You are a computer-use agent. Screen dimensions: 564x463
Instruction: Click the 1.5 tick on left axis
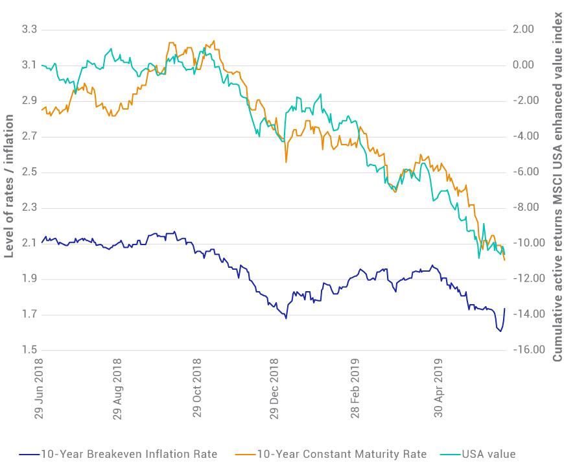[x=29, y=350]
